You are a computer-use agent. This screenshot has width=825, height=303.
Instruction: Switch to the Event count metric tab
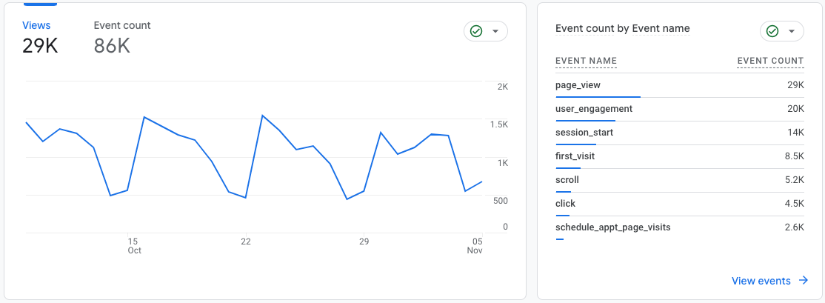pyautogui.click(x=122, y=37)
